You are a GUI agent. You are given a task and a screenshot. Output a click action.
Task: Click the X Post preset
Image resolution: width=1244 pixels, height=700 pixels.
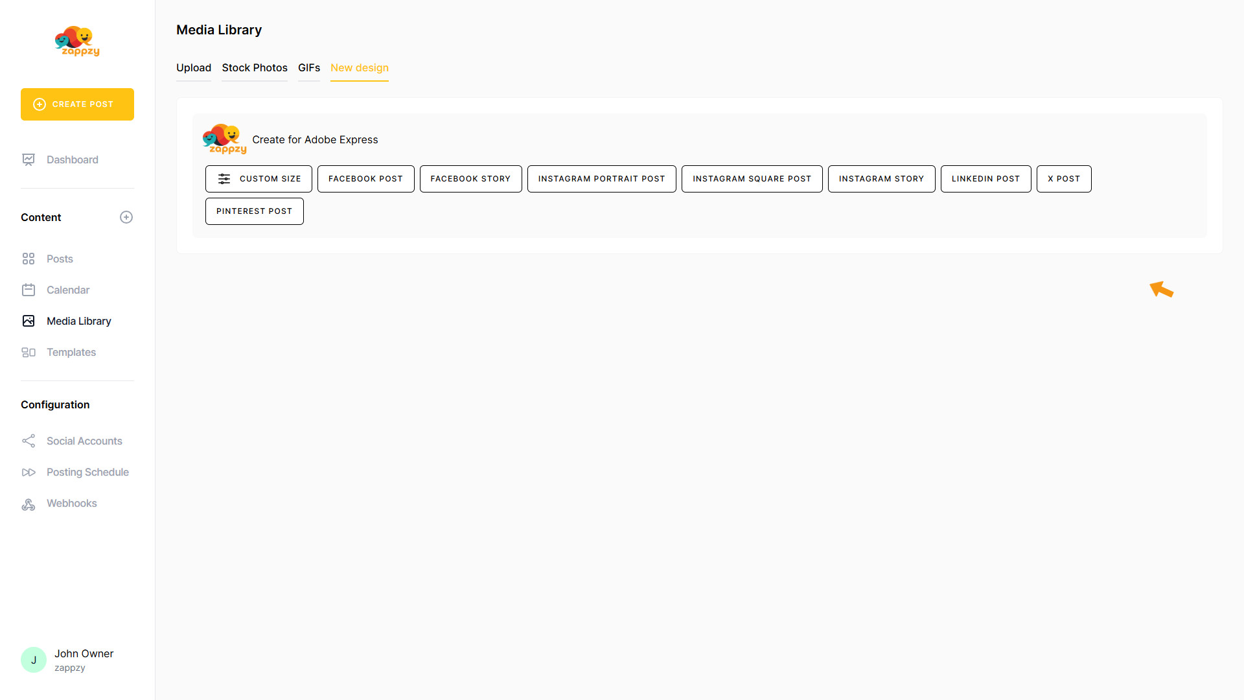1063,179
